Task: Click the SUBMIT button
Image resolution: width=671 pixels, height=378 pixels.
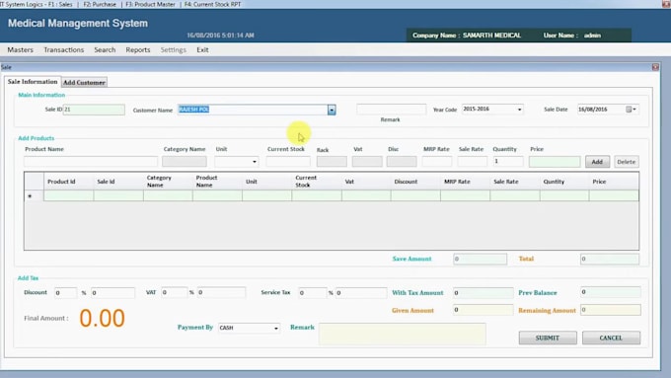Action: [x=548, y=338]
